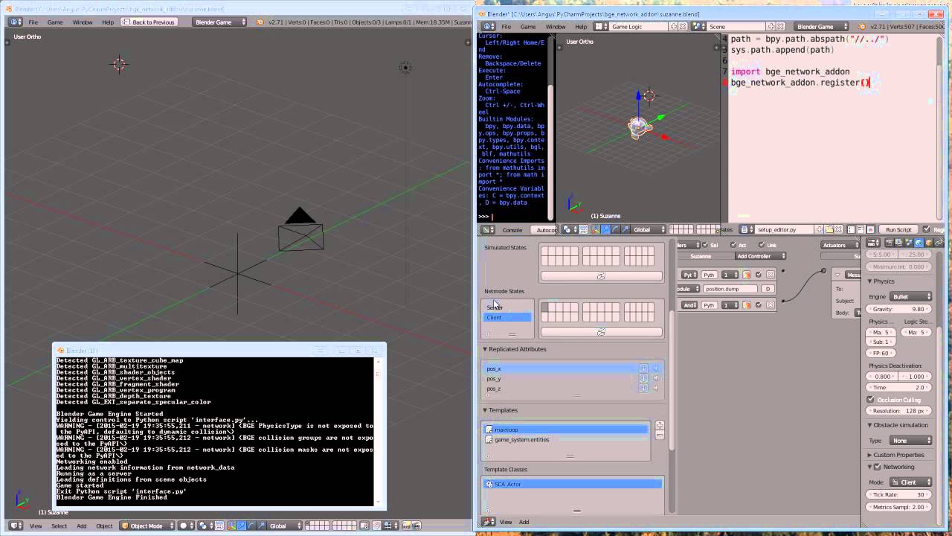Click the info editor icon in right window header
This screenshot has width=952, height=536.
pyautogui.click(x=489, y=26)
